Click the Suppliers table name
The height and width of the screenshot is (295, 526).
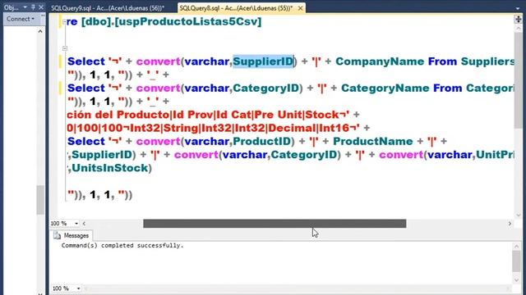click(487, 61)
